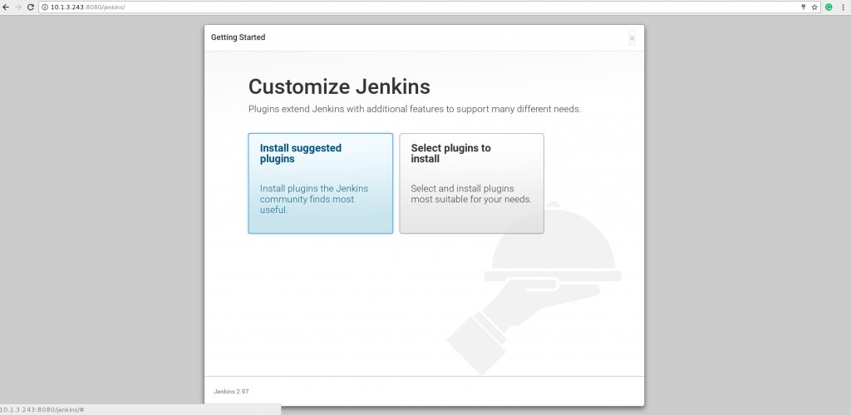Screen dimensions: 851x415
Task: Click the text 'Plugins extend Jenkins with additional features'
Action: coord(347,109)
